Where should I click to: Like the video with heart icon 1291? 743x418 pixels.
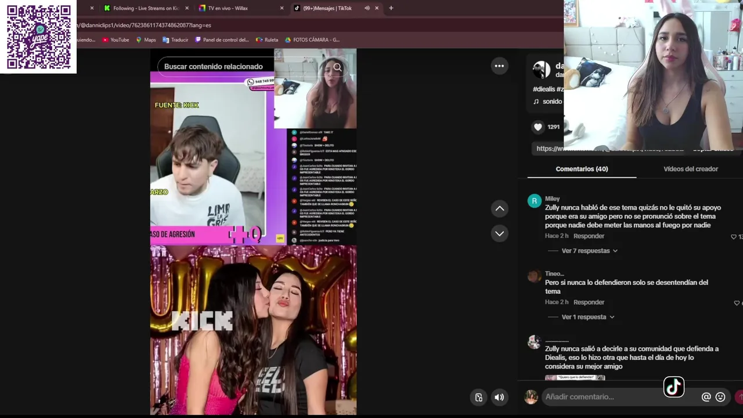pos(538,127)
